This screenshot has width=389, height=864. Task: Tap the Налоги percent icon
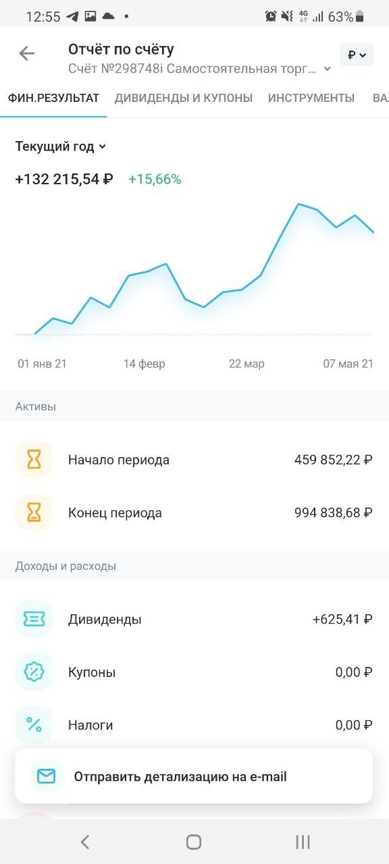coord(34,725)
